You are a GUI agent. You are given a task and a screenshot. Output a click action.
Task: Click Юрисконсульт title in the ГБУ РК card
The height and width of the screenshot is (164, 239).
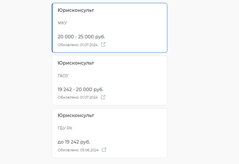pos(76,115)
